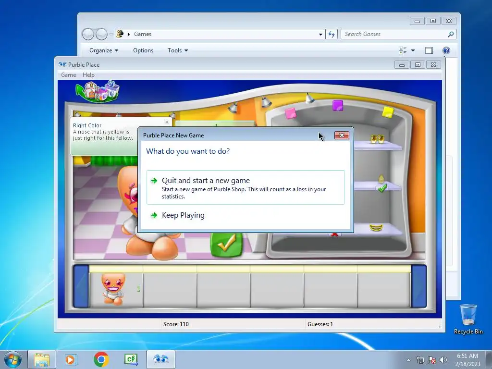Open the Organize dropdown in Games window
The width and height of the screenshot is (492, 369).
104,50
